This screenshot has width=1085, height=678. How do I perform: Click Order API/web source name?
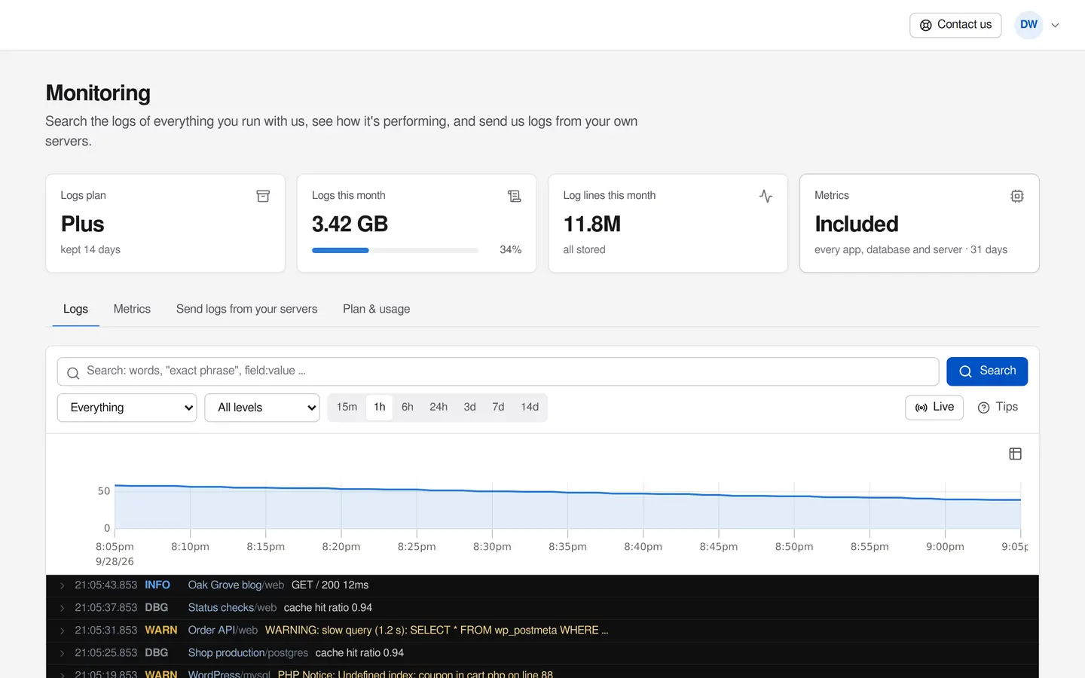[223, 631]
